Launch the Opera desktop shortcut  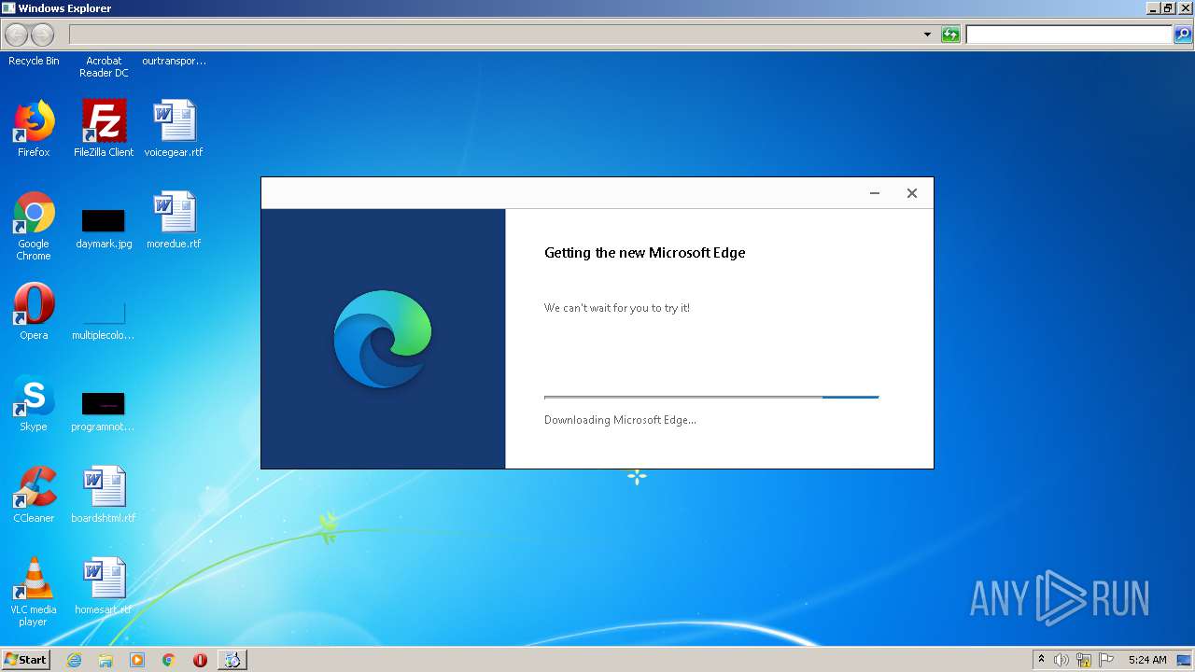pyautogui.click(x=34, y=312)
